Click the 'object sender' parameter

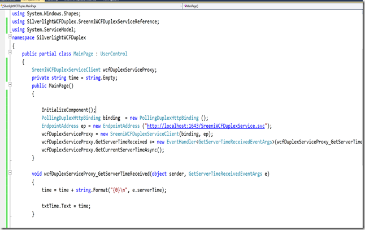pyautogui.click(x=168, y=174)
